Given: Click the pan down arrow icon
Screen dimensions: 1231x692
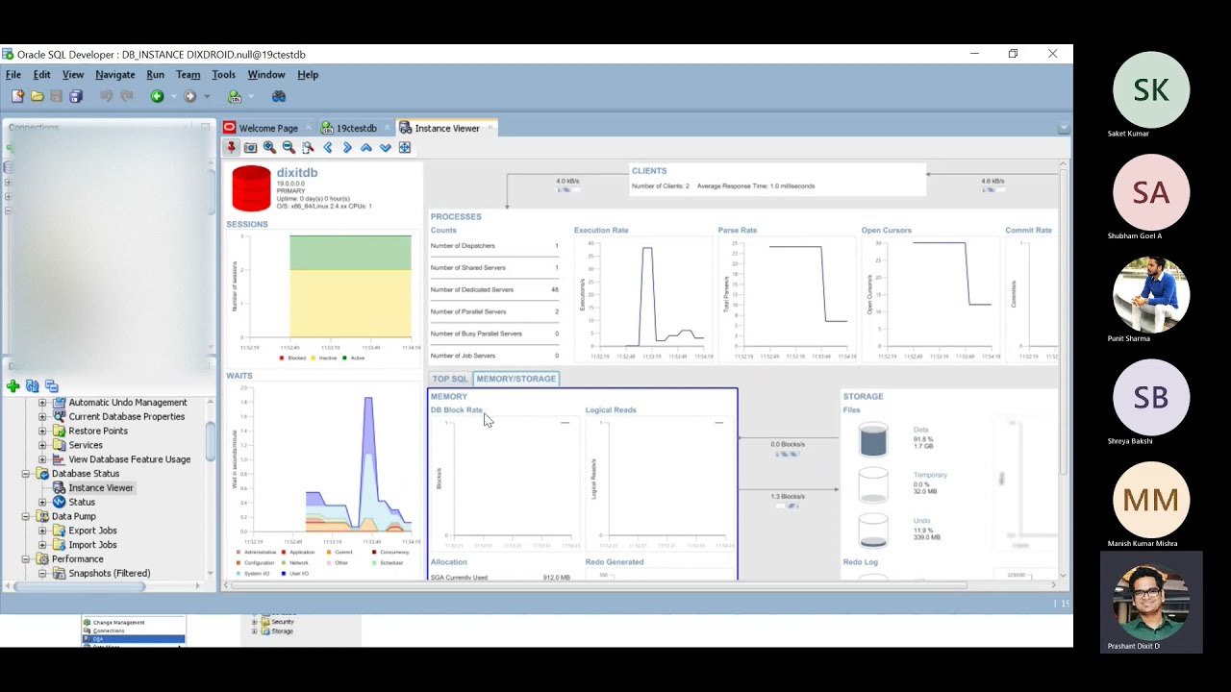Looking at the screenshot, I should [x=386, y=147].
